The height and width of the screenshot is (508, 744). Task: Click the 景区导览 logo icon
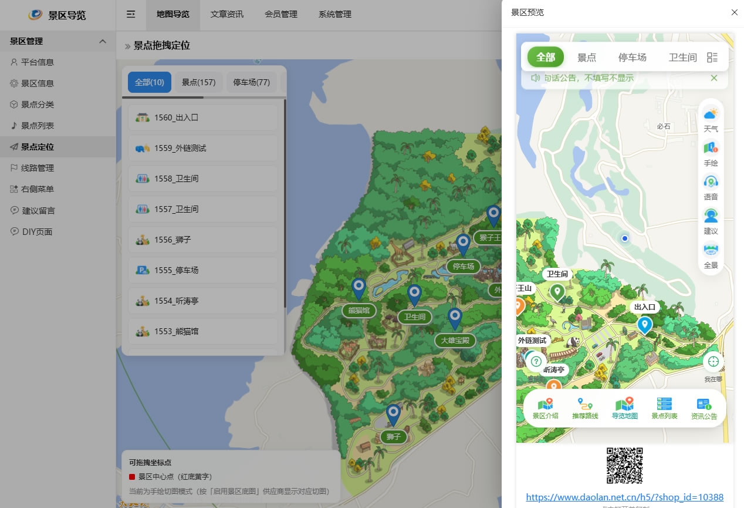pos(36,15)
